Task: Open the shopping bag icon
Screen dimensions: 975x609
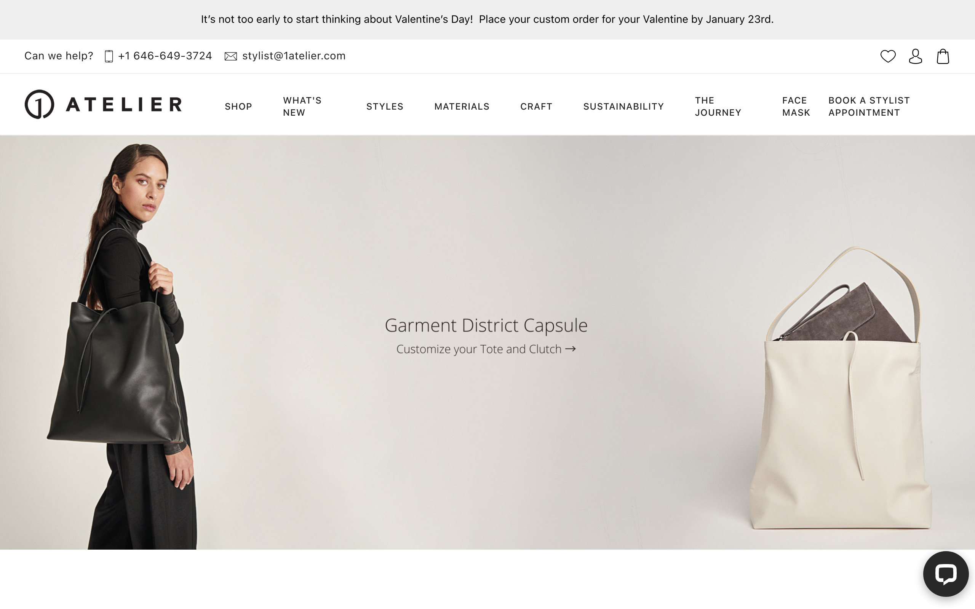Action: click(943, 56)
